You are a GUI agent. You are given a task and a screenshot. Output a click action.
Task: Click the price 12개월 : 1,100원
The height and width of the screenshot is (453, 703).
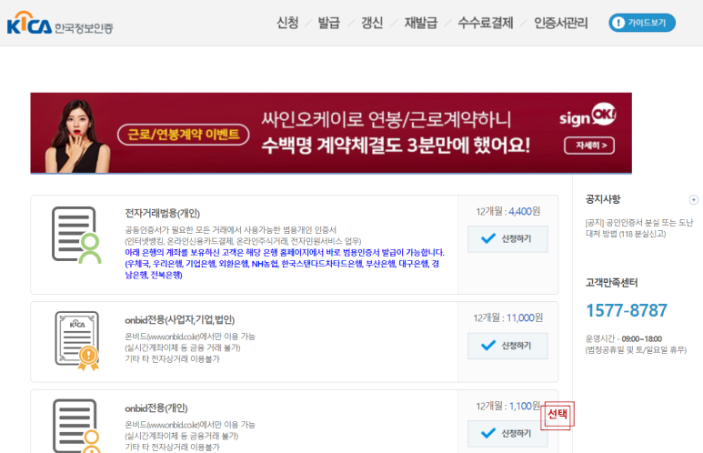[508, 406]
